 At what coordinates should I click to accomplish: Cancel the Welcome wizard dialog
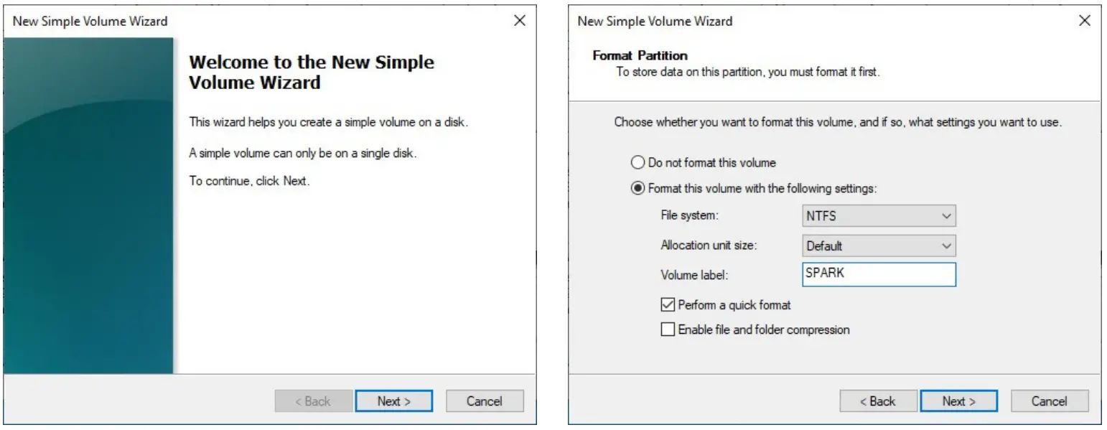[485, 401]
